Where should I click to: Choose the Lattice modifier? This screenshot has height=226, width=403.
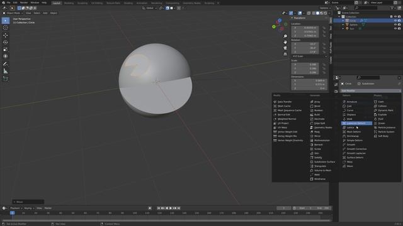[x=350, y=127]
